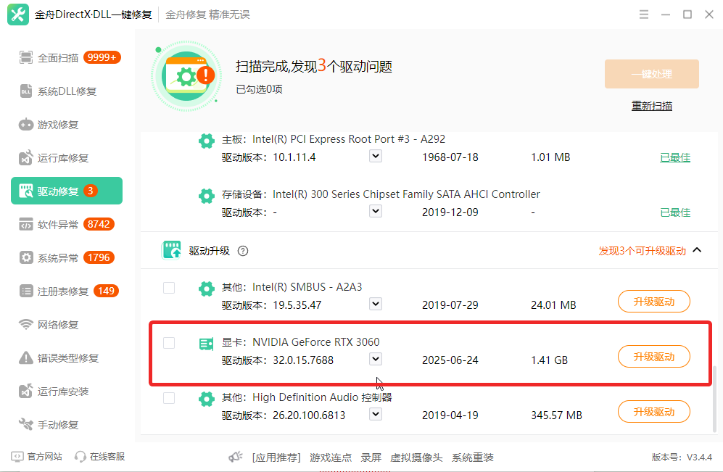Image resolution: width=723 pixels, height=472 pixels.
Task: Expand version dropdown for driver 10.1.11.4
Action: (375, 156)
